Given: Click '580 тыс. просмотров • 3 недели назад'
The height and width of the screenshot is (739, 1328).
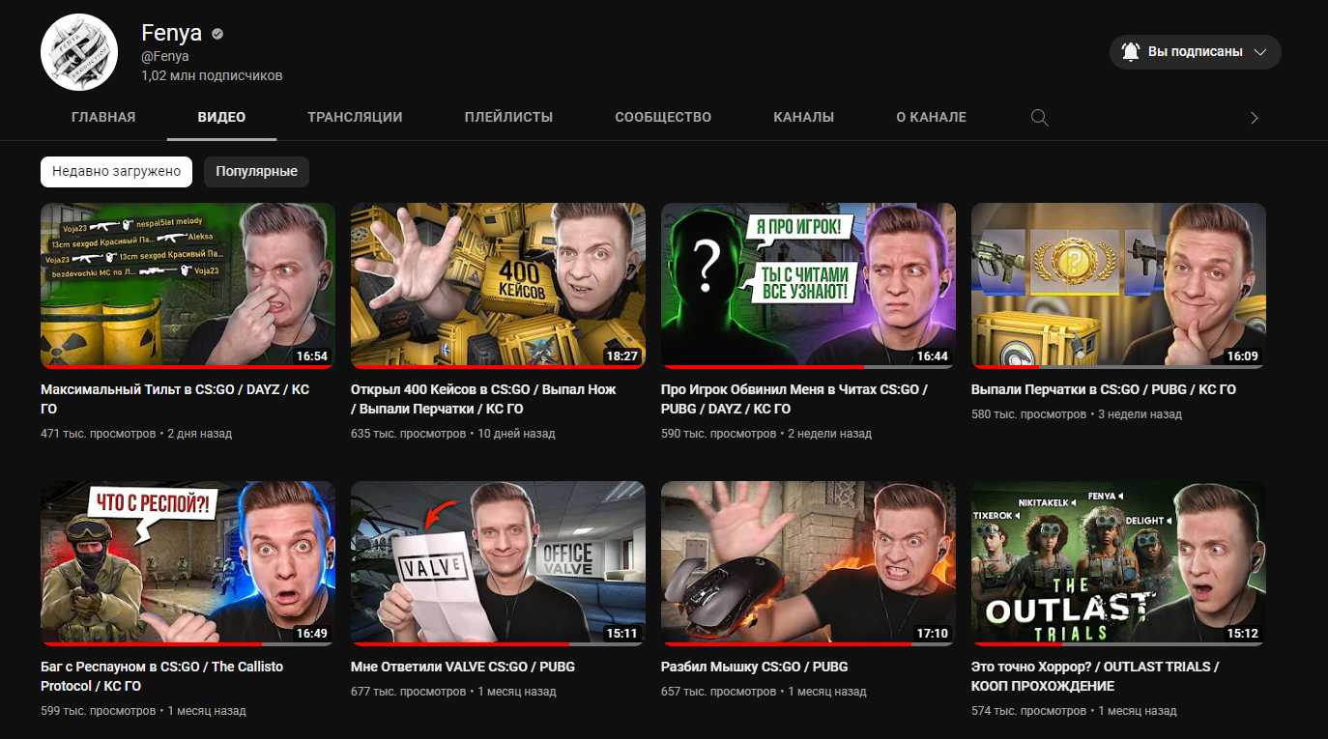Looking at the screenshot, I should [1077, 414].
